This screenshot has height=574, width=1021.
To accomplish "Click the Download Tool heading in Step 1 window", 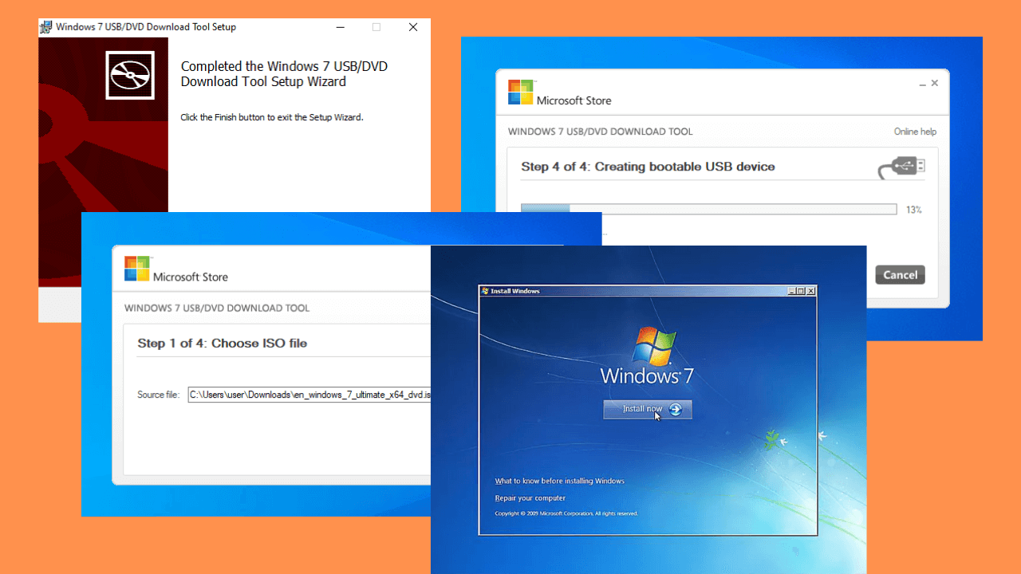I will coord(217,308).
